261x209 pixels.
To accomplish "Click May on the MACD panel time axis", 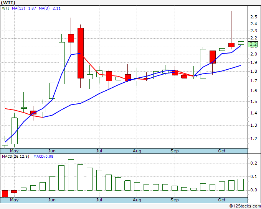I will [x=14, y=200].
